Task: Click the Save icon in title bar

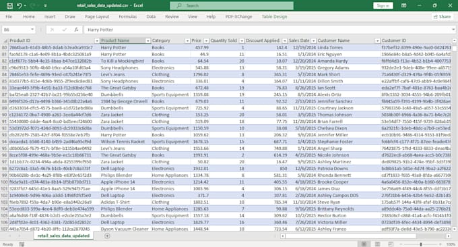Action: coord(9,5)
